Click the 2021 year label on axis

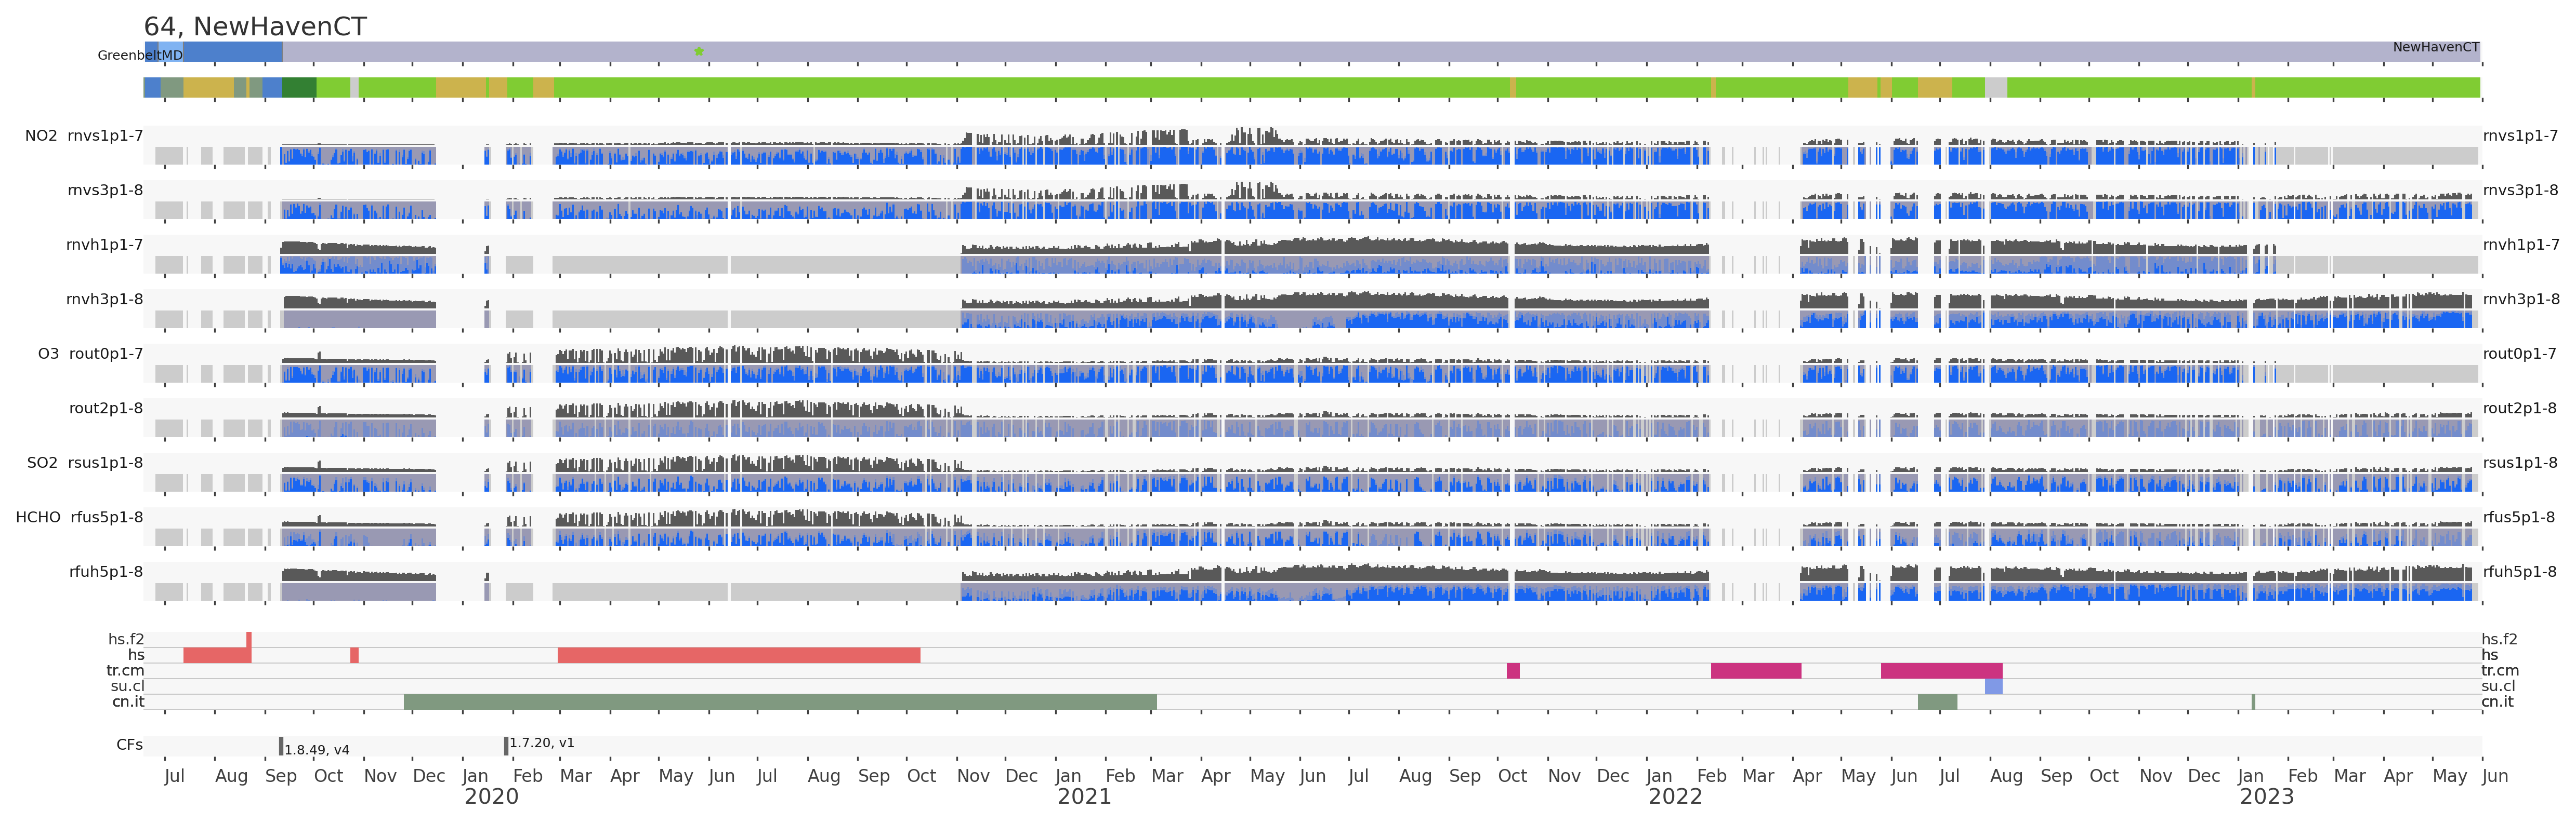(x=1084, y=797)
